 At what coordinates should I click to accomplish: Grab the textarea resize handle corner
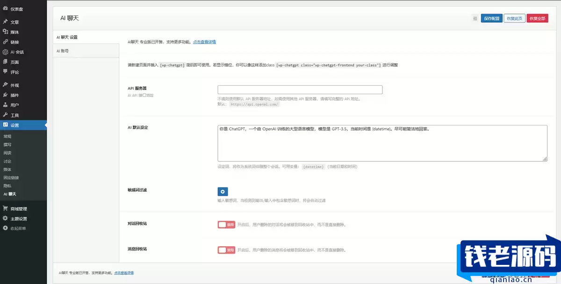click(x=545, y=159)
